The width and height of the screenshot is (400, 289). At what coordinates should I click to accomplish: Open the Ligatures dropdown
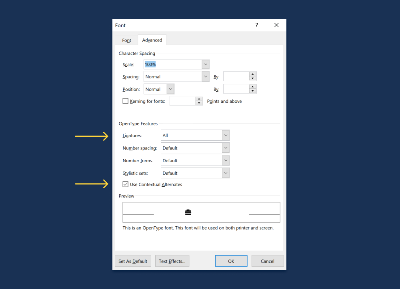226,135
